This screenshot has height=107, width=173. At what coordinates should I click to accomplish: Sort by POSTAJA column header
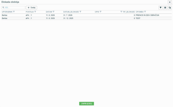coord(30,12)
